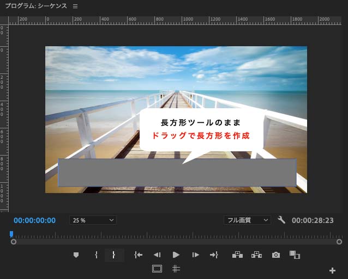Click the blue 00:00:00:00 timecode field

[x=35, y=220]
